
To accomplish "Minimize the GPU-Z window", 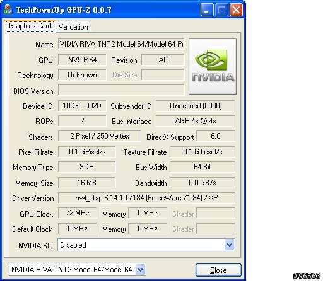I will pos(207,10).
